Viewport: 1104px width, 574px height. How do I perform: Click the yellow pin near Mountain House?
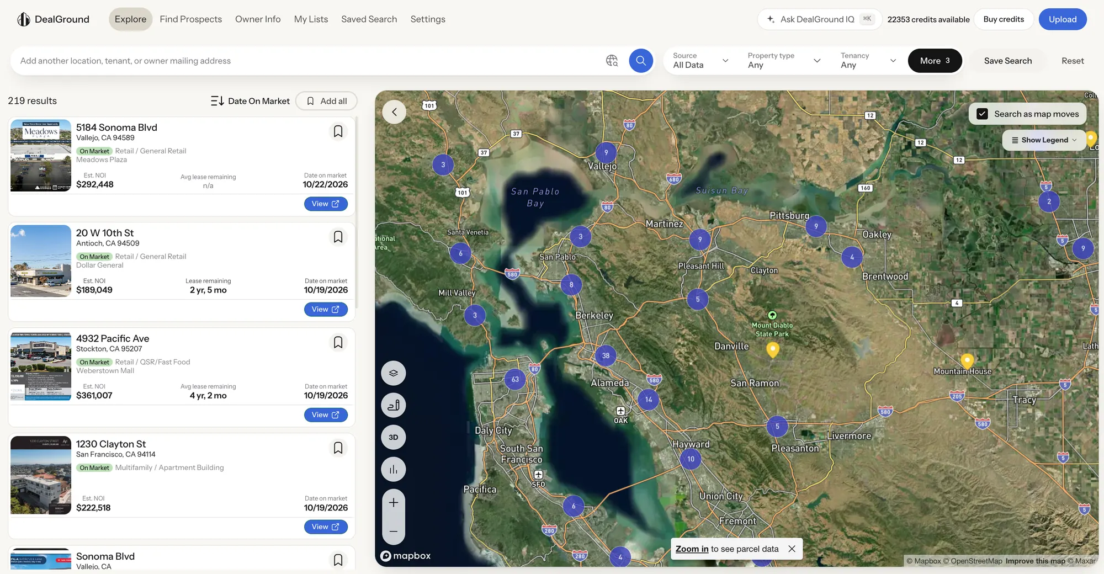click(x=967, y=361)
